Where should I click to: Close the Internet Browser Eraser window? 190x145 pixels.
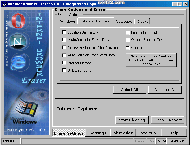186,4
